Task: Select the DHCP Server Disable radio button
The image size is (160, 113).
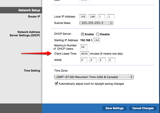Action: 98,34
